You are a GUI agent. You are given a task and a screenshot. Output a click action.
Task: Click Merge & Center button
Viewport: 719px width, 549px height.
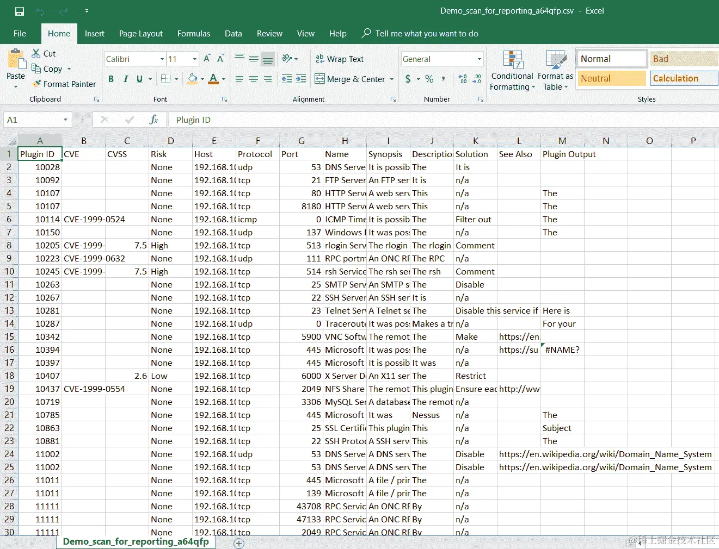349,79
